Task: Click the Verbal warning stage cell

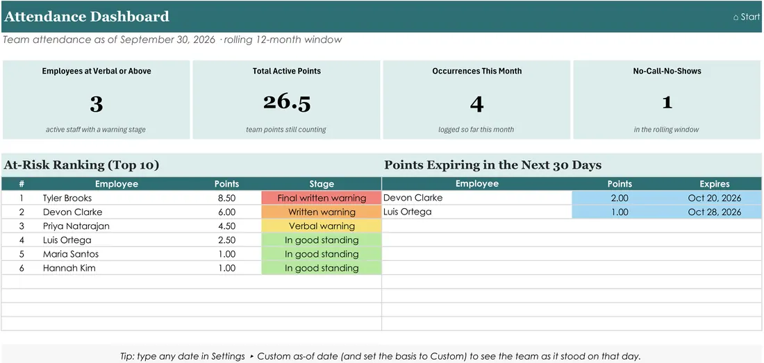Action: [322, 226]
